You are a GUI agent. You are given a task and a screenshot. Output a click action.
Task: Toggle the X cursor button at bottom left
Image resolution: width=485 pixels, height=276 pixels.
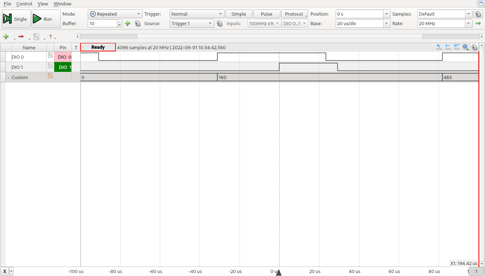5,271
